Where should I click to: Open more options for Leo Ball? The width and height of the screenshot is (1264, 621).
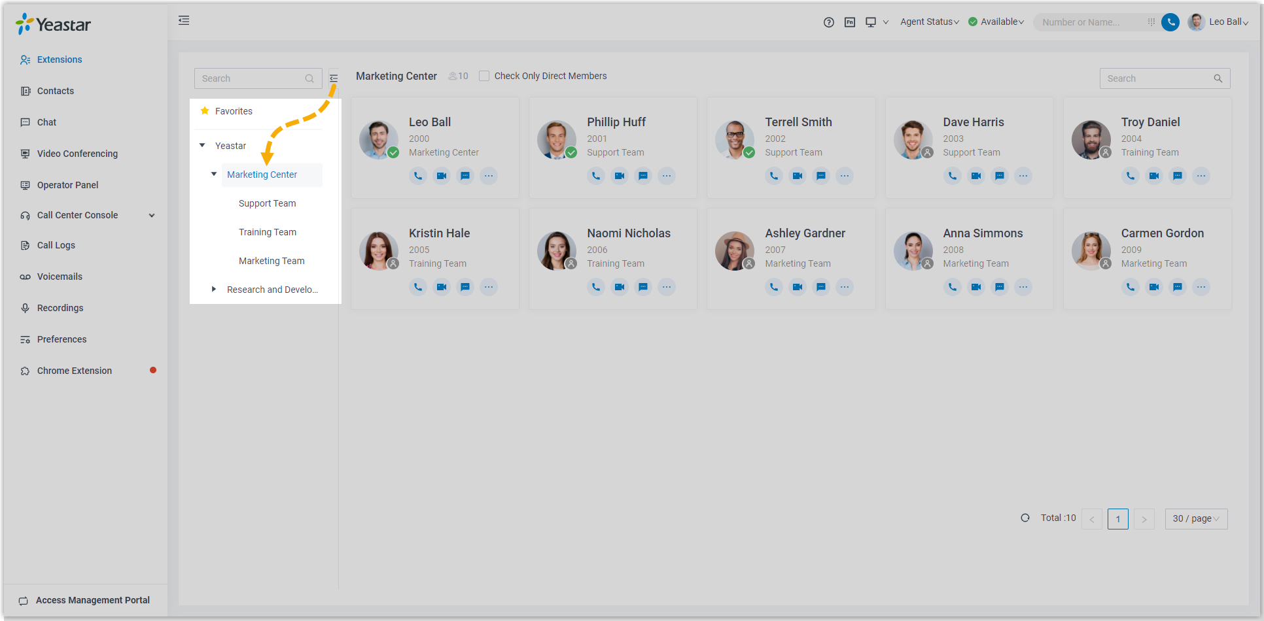[x=489, y=176]
